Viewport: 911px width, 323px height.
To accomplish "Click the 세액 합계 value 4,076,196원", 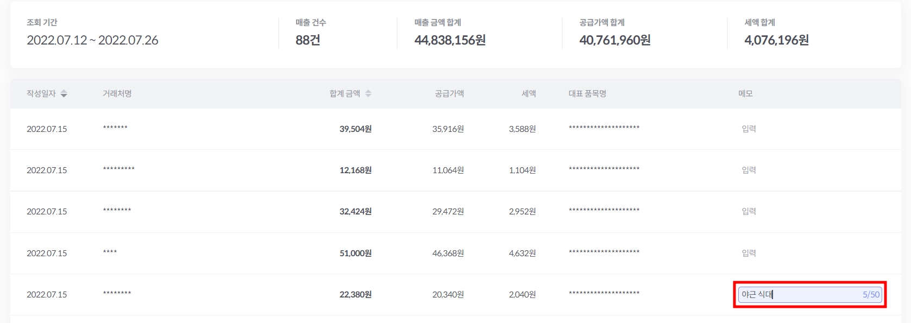I will click(776, 40).
